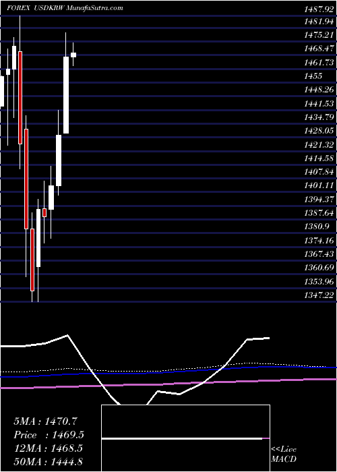Select the 1414.58 price axis label
Viewport: 337px width, 472px height.
[x=319, y=158]
